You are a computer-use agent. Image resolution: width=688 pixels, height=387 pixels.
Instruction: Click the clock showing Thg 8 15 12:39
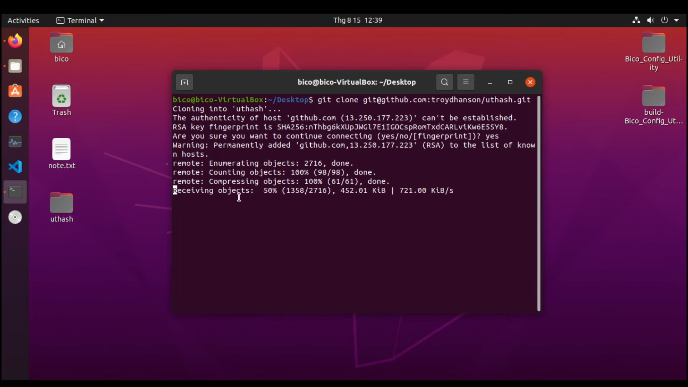click(x=358, y=20)
